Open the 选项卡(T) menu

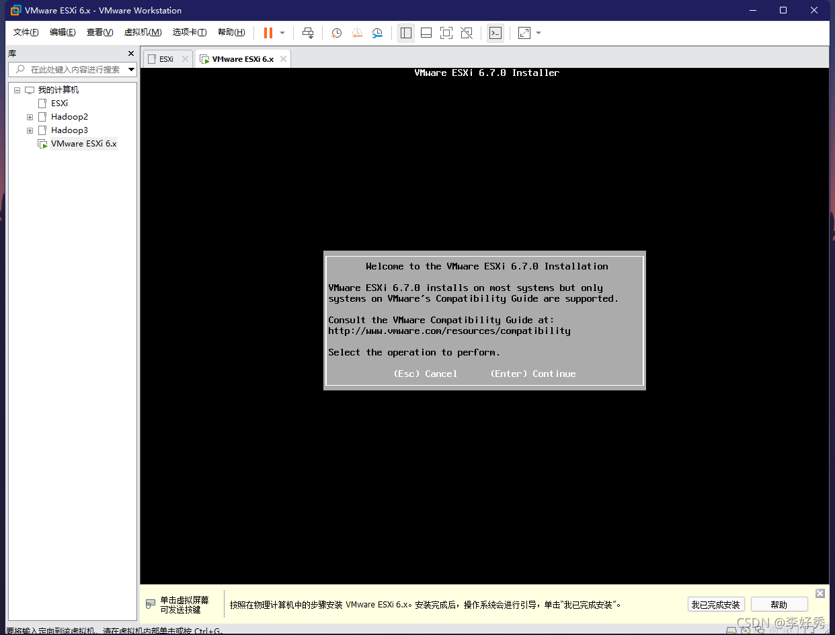[x=190, y=32]
